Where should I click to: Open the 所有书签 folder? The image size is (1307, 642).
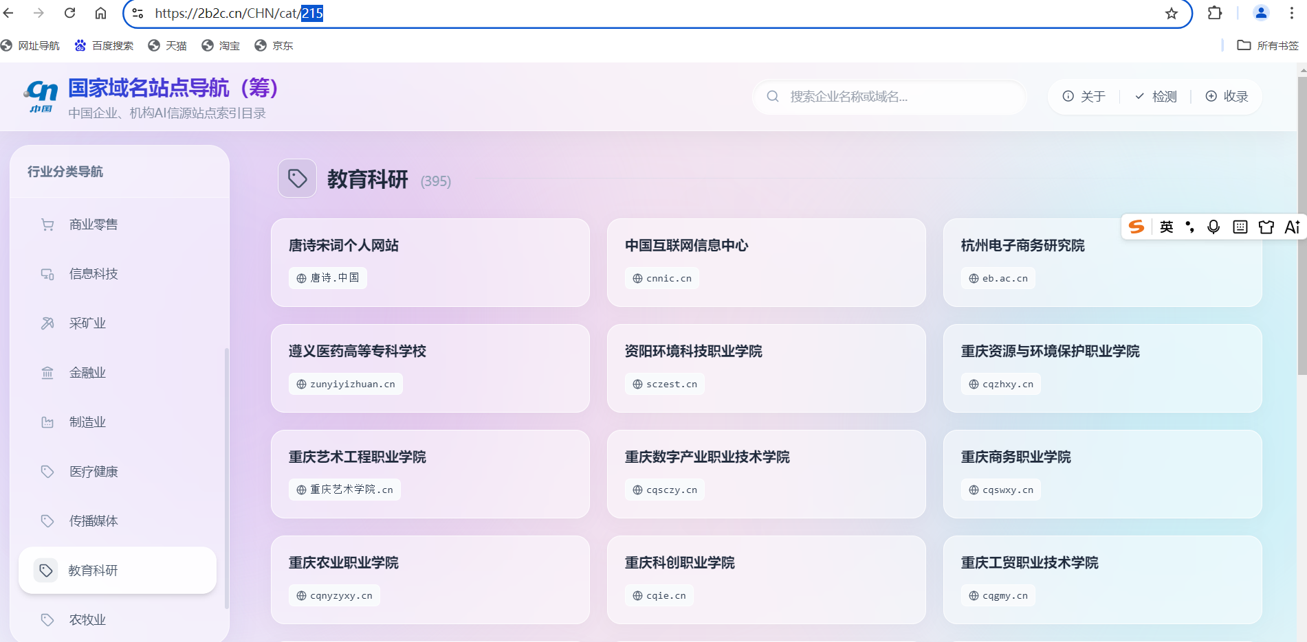(1268, 45)
